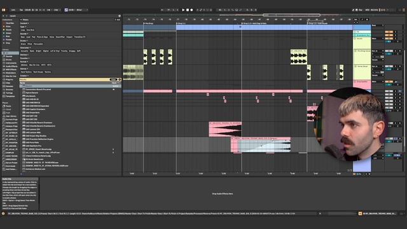Choose the Max for Live format tag

click(34, 65)
